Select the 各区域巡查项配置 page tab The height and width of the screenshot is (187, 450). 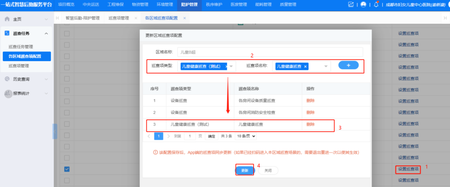coord(161,18)
